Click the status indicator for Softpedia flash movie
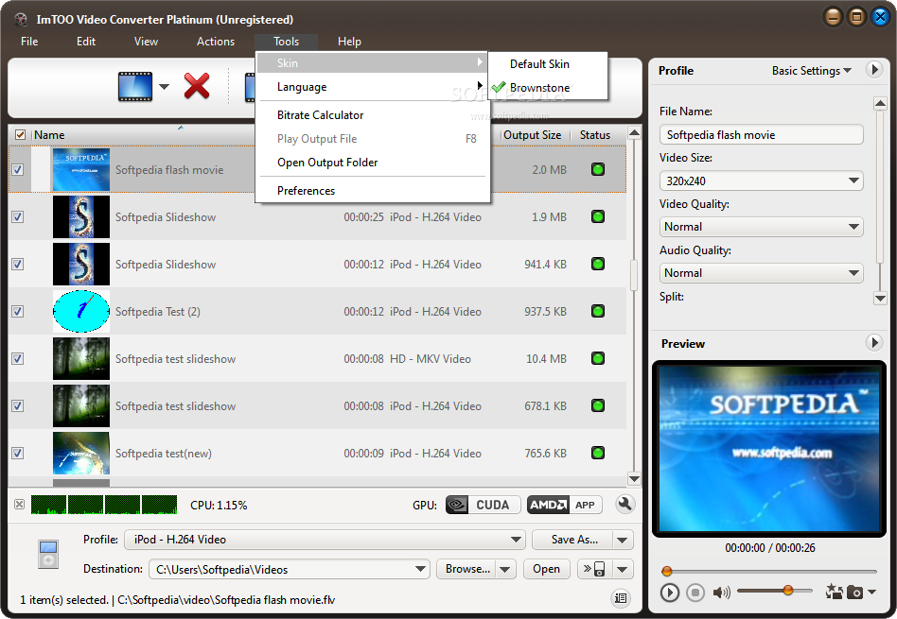The width and height of the screenshot is (897, 619). (x=598, y=169)
